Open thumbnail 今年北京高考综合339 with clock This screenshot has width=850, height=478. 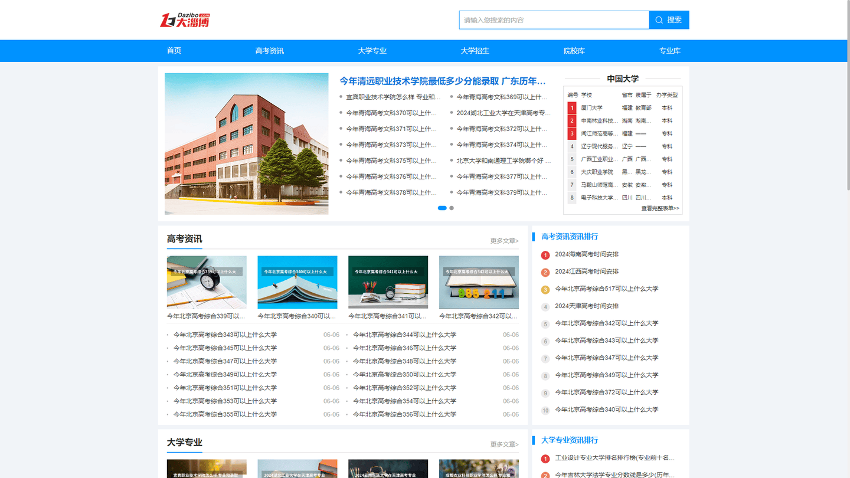(207, 282)
